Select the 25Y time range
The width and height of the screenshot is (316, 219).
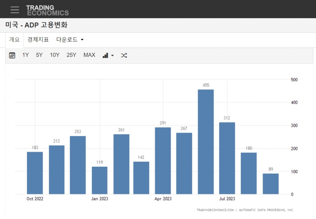[71, 55]
